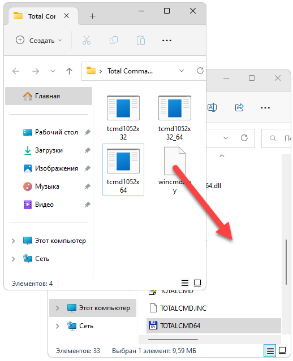Viewport: 293px width, 361px height.
Task: Click the vertical scrollbar in back window
Action: click(286, 262)
